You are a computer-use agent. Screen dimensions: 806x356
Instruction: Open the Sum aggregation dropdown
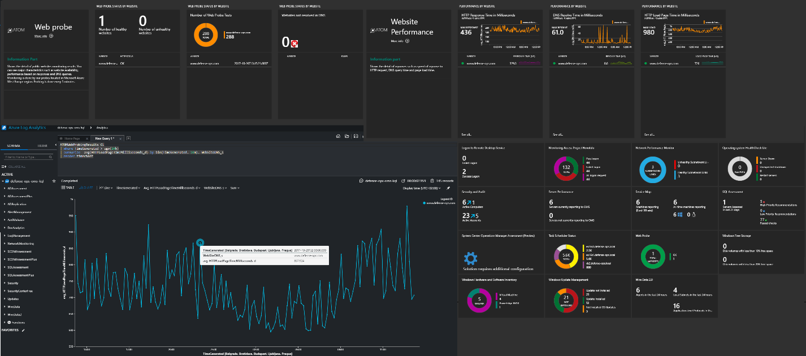tap(235, 188)
